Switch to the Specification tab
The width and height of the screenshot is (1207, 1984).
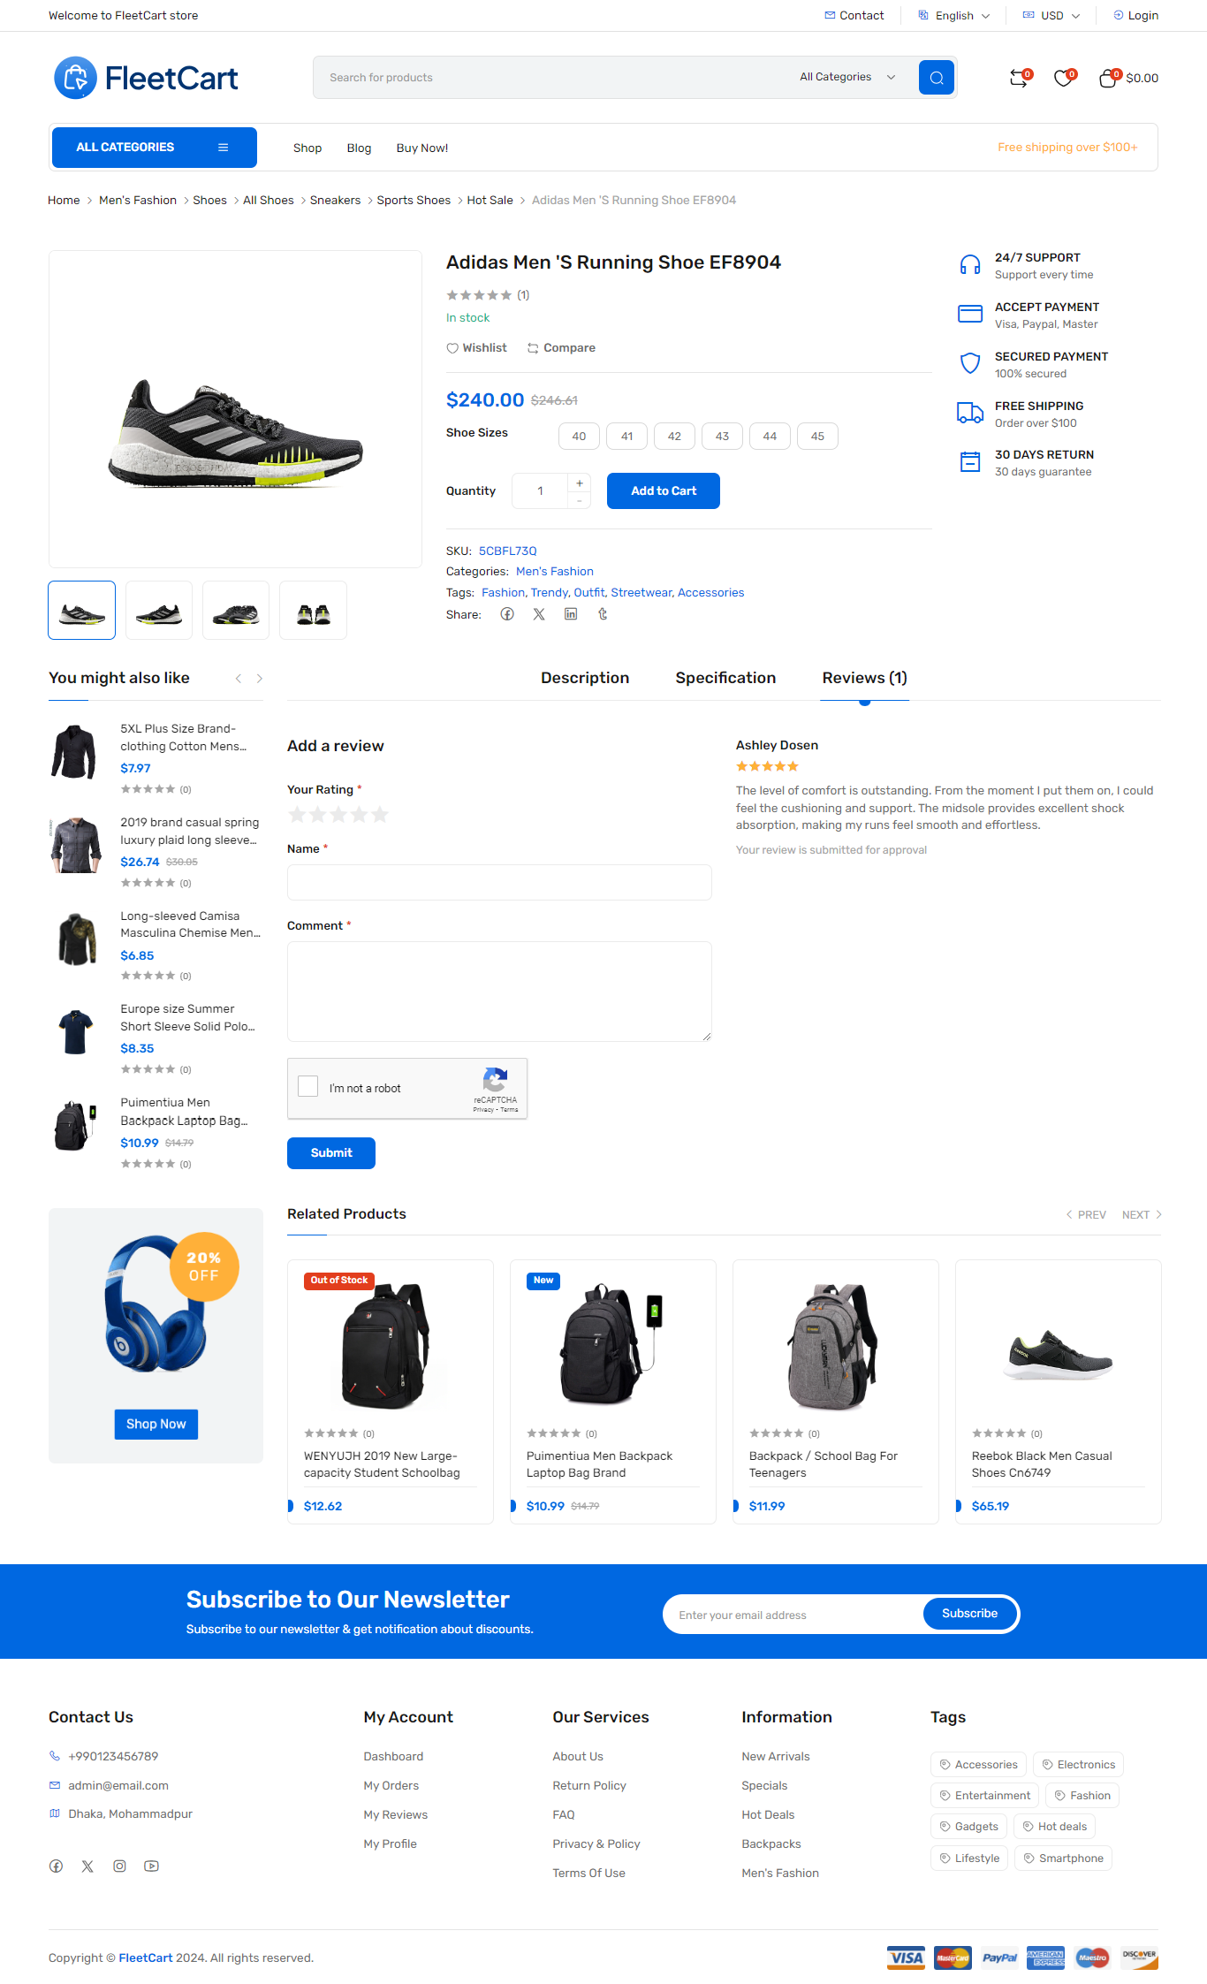725,678
